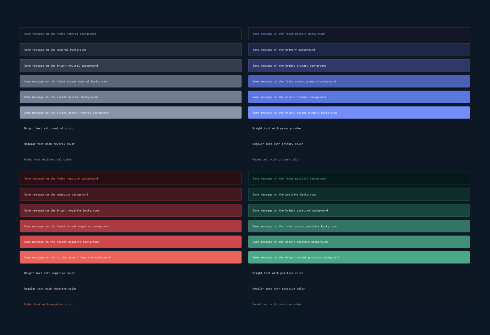This screenshot has height=335, width=490.
Task: Click "Faded test with primary color"
Action: point(276,160)
